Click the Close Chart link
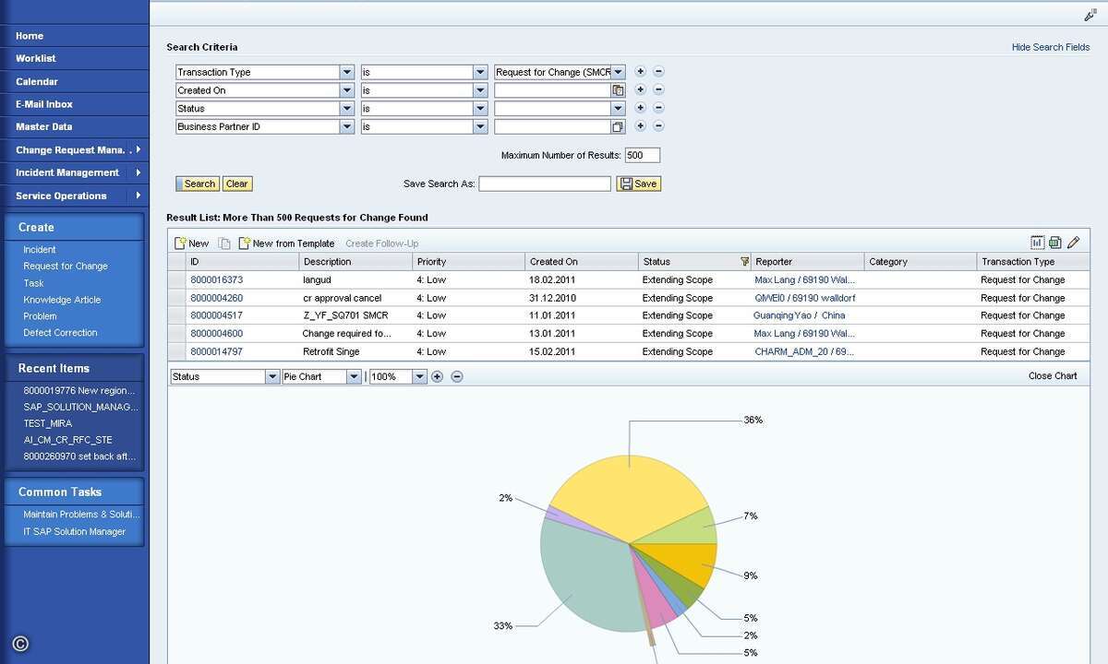1108x664 pixels. (1053, 376)
